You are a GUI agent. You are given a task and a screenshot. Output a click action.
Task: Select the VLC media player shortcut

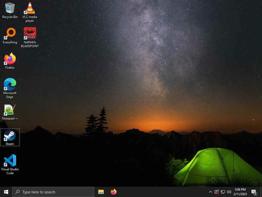[x=30, y=12]
